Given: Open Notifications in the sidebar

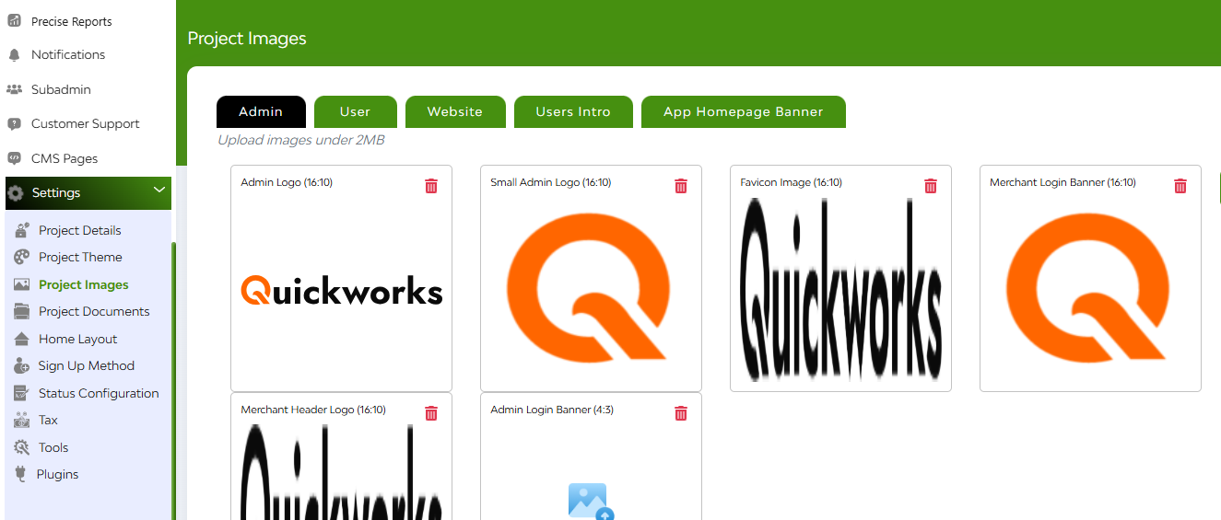Looking at the screenshot, I should (x=68, y=55).
